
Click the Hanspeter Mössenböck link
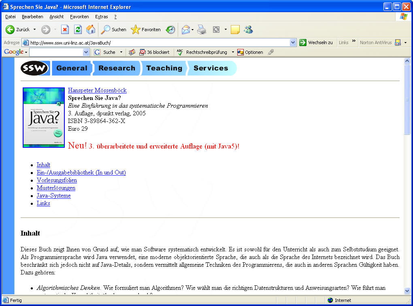97,90
